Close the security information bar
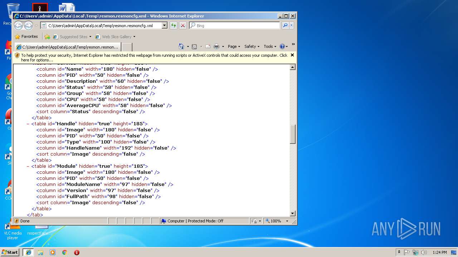 292,55
